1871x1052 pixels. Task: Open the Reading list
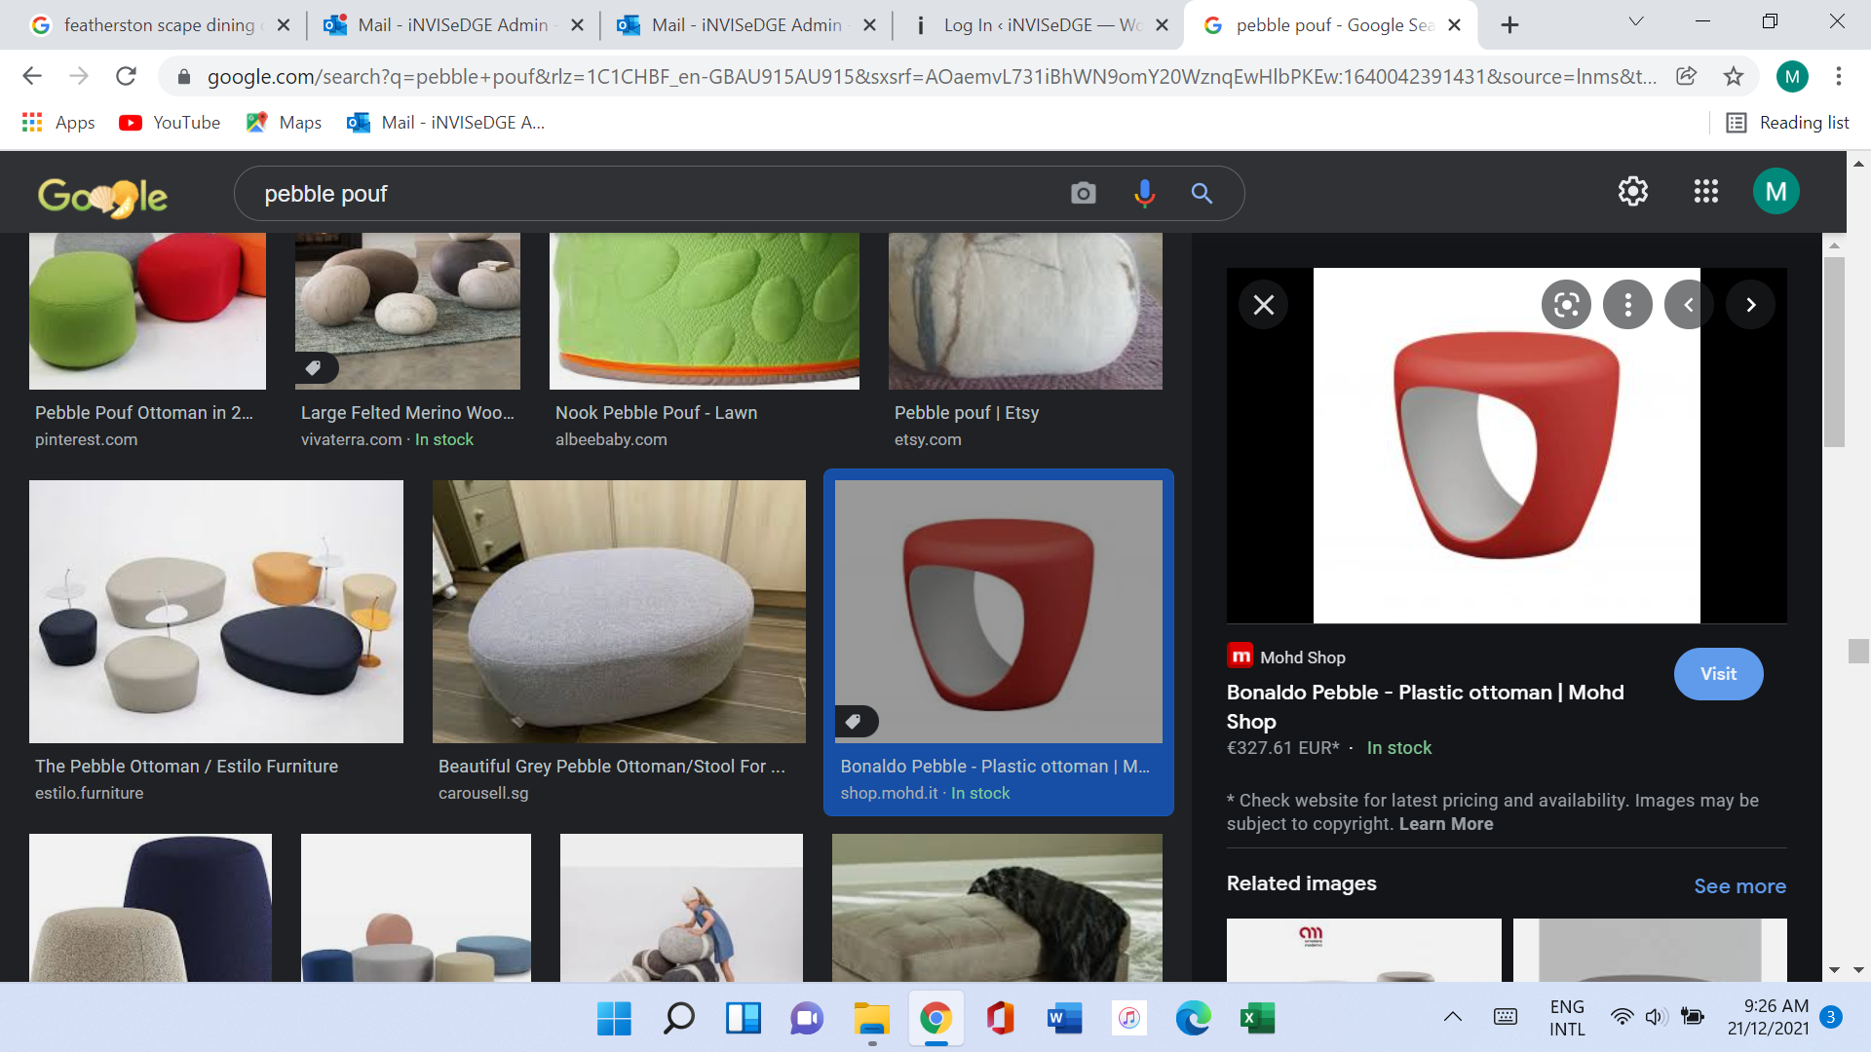1787,123
